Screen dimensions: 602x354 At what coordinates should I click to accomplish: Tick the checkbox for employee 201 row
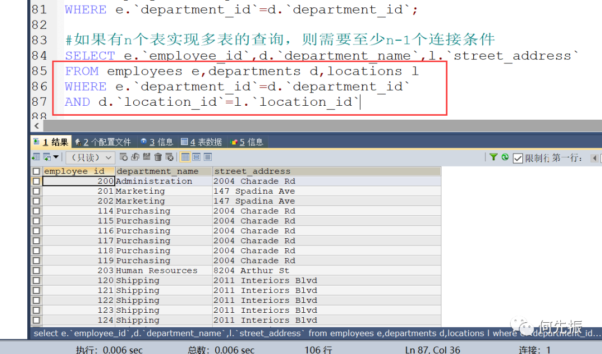(36, 191)
